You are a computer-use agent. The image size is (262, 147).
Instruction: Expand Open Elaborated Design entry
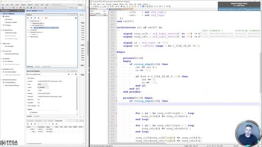pyautogui.click(x=3, y=54)
